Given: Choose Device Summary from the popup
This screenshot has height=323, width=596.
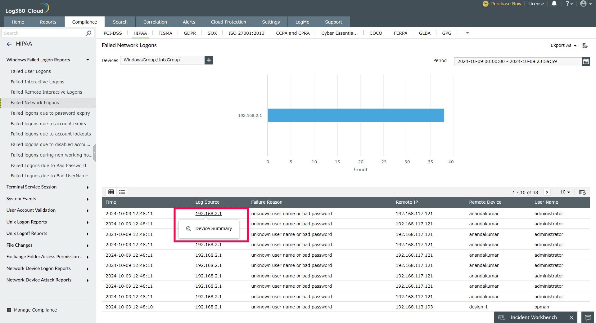Looking at the screenshot, I should tap(209, 228).
